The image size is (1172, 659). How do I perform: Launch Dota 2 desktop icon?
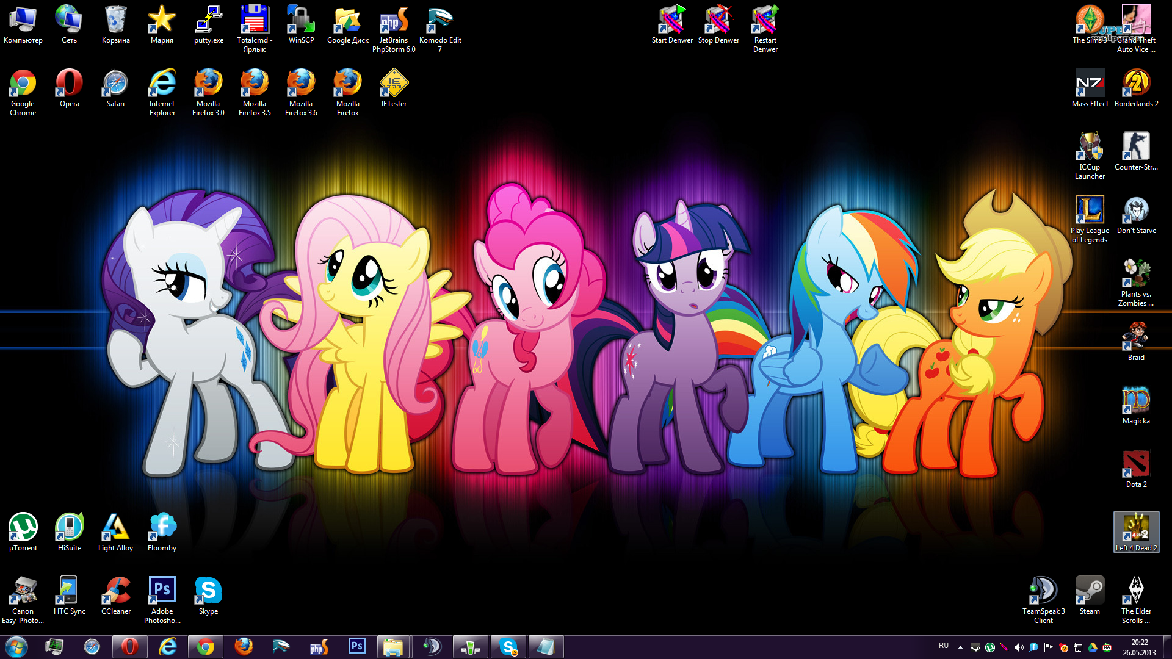1136,469
